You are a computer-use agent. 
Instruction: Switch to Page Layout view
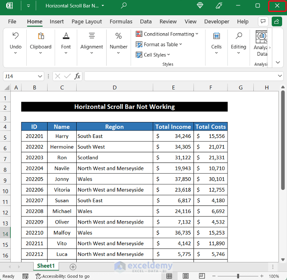(x=185, y=276)
